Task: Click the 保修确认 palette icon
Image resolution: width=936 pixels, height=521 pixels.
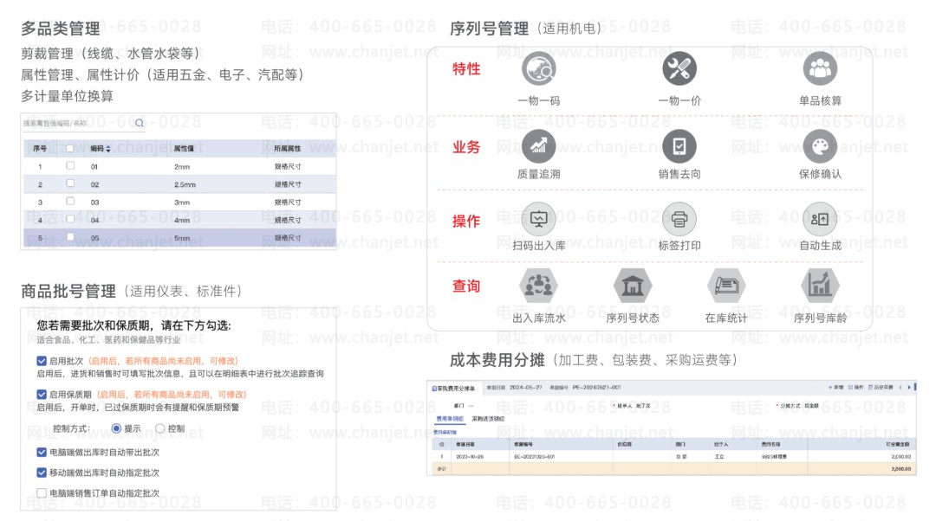Action: (820, 146)
